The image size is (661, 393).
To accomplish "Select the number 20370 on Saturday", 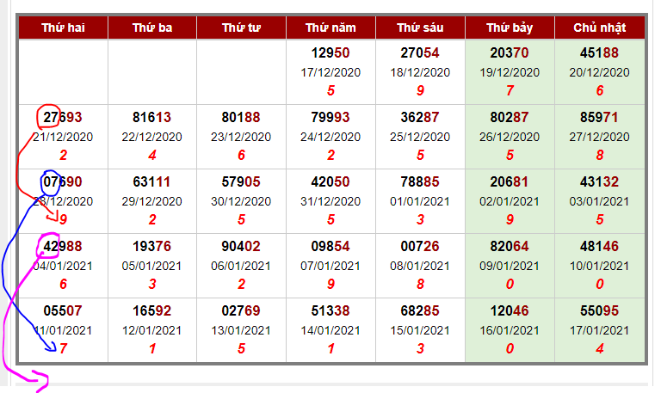I will pyautogui.click(x=510, y=53).
